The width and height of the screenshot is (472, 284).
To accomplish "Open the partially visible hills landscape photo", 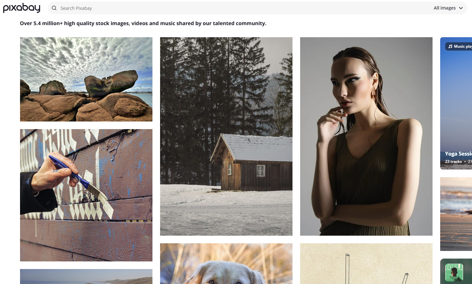I will click(x=86, y=276).
